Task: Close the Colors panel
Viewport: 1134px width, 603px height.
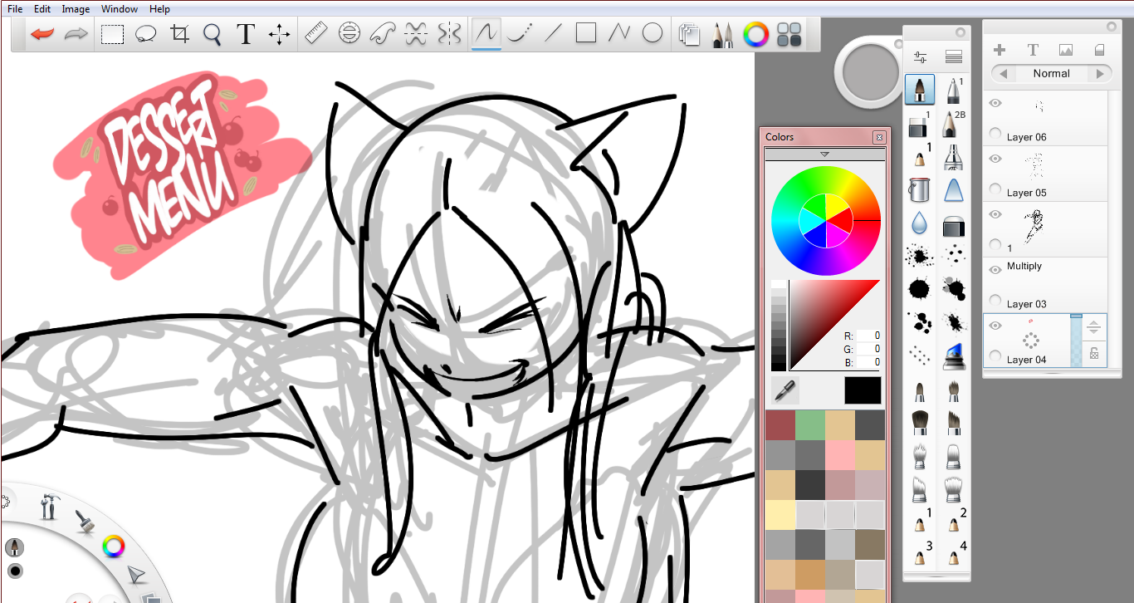Action: [x=879, y=137]
